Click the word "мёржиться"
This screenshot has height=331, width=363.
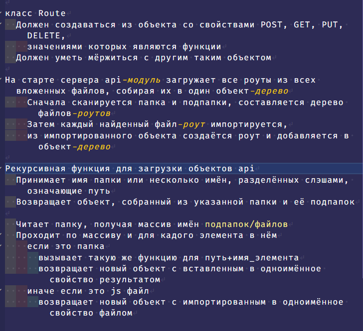(113, 58)
